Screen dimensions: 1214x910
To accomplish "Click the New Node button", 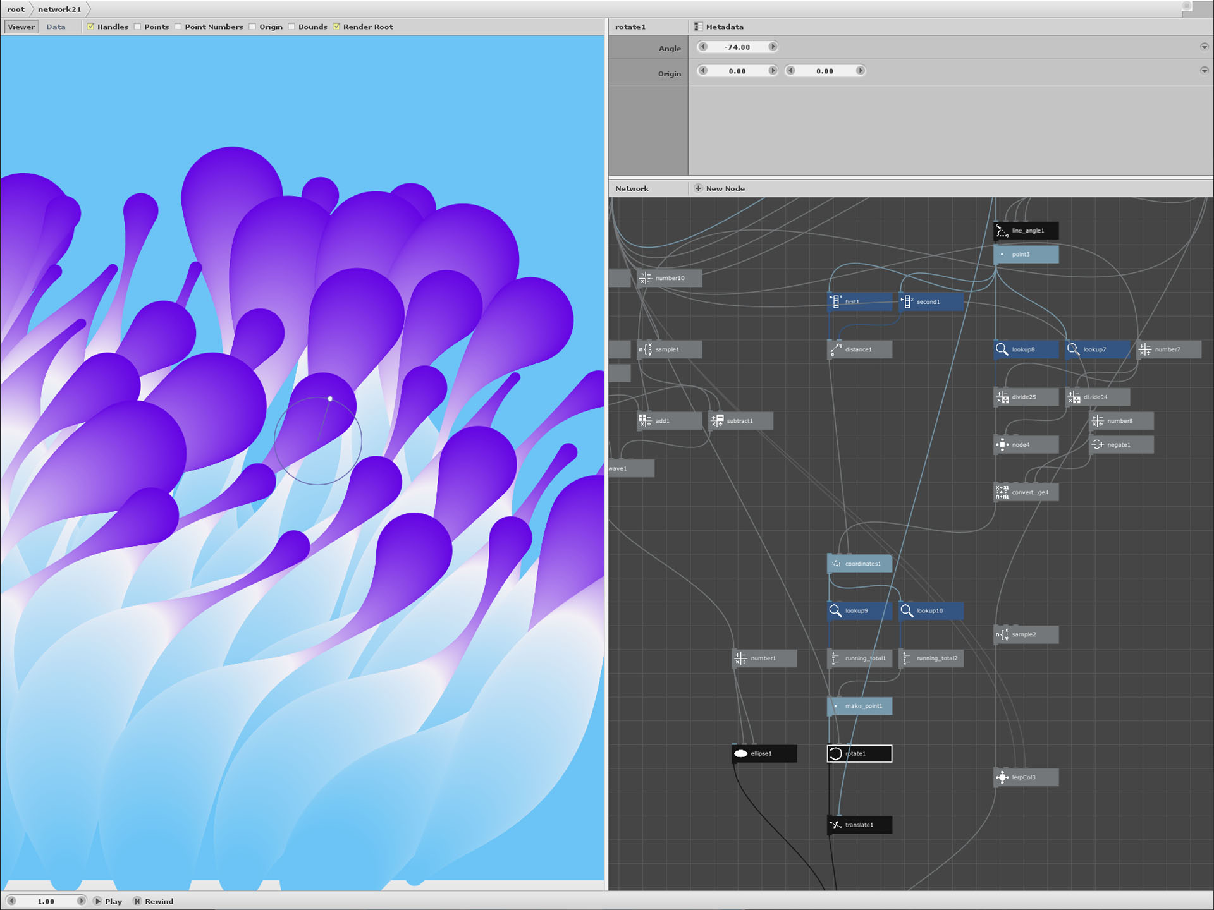I will click(x=719, y=188).
